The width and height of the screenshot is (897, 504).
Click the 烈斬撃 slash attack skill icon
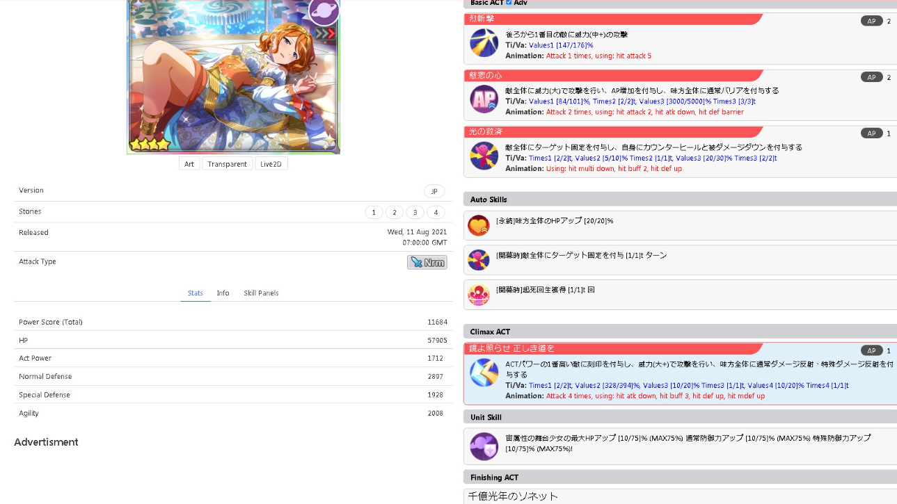(484, 43)
